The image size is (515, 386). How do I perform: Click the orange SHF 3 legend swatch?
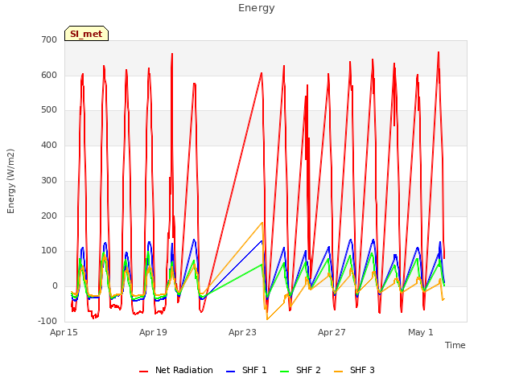tap(338, 372)
